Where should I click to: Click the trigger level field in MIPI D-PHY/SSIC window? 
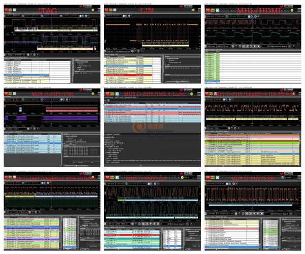[x=289, y=178]
